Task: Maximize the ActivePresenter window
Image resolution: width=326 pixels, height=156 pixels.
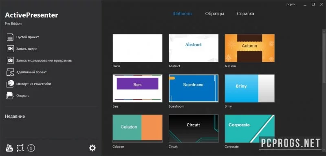Action: [x=313, y=4]
